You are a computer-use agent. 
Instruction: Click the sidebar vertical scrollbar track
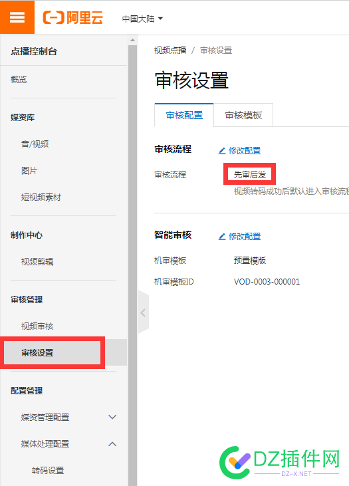[x=132, y=265]
